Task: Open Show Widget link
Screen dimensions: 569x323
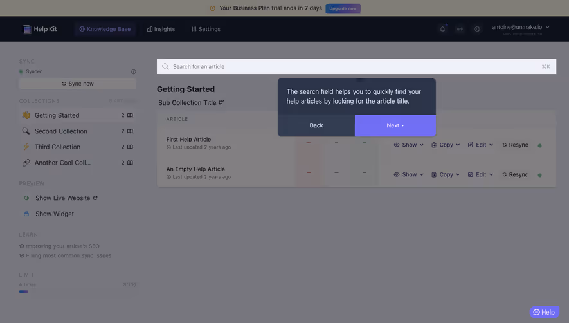Action: tap(55, 214)
